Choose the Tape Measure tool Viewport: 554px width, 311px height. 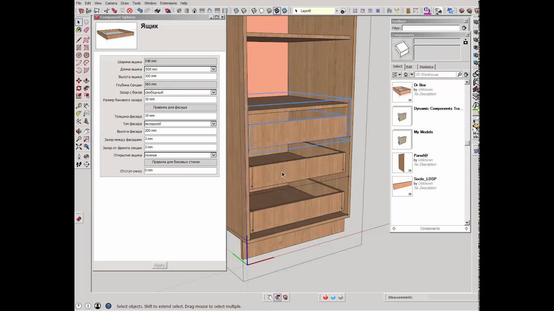pyautogui.click(x=79, y=106)
